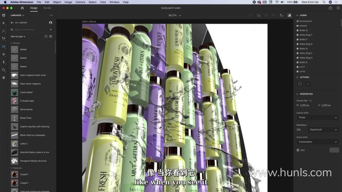Viewport: 342px width, 192px height.
Task: Open the Window menu
Action: click(x=114, y=2)
